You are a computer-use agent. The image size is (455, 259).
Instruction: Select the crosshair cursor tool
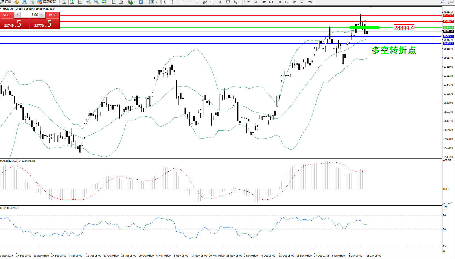click(x=173, y=2)
